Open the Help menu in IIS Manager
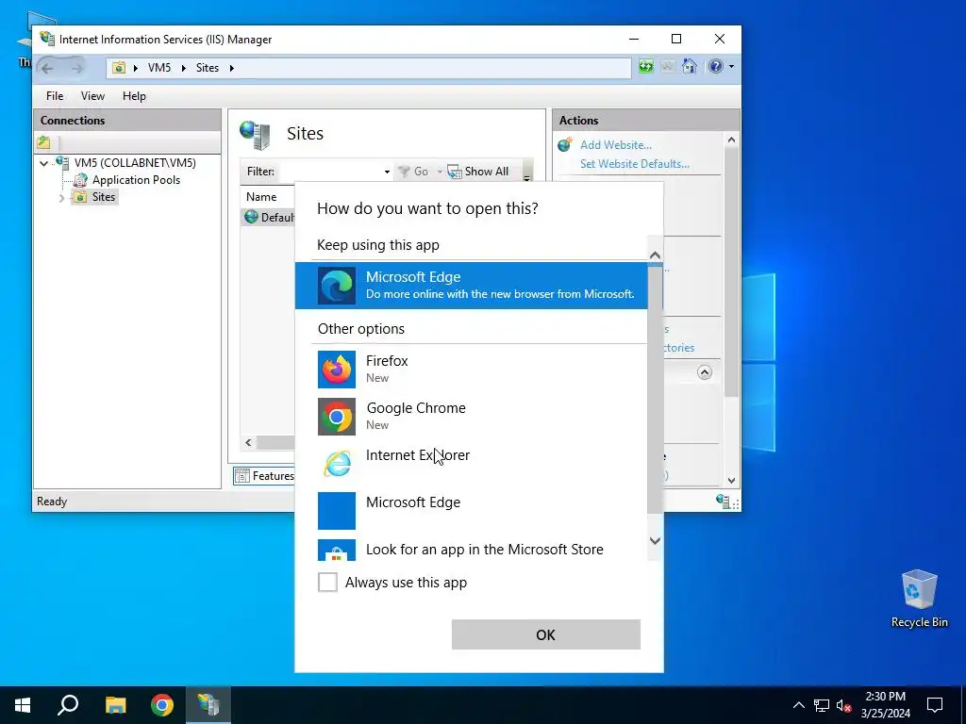966x724 pixels. [134, 96]
